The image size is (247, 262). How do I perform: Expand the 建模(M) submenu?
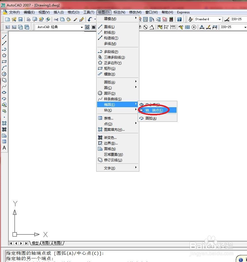point(118,19)
